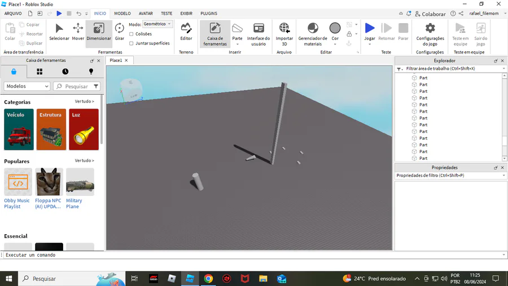Enable the Colisões checkbox
This screenshot has width=508, height=286.
coord(131,34)
